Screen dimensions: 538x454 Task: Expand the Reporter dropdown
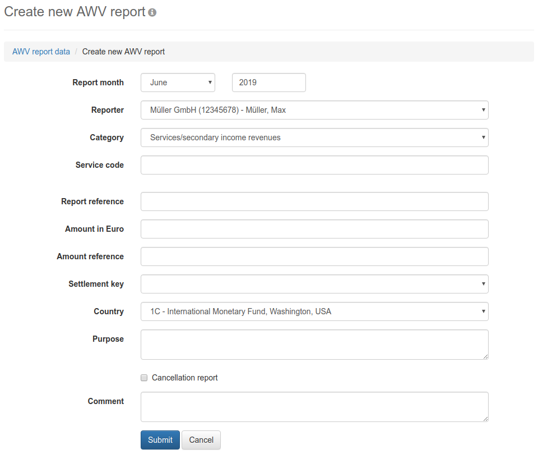(314, 110)
